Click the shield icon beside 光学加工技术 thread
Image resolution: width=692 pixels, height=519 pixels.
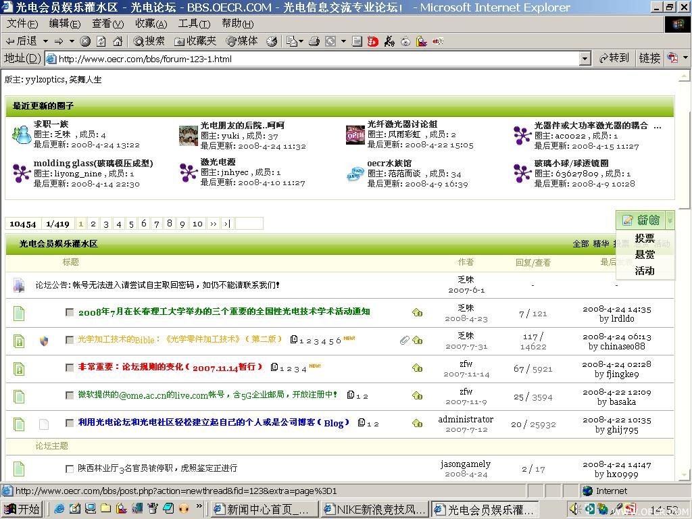[44, 341]
